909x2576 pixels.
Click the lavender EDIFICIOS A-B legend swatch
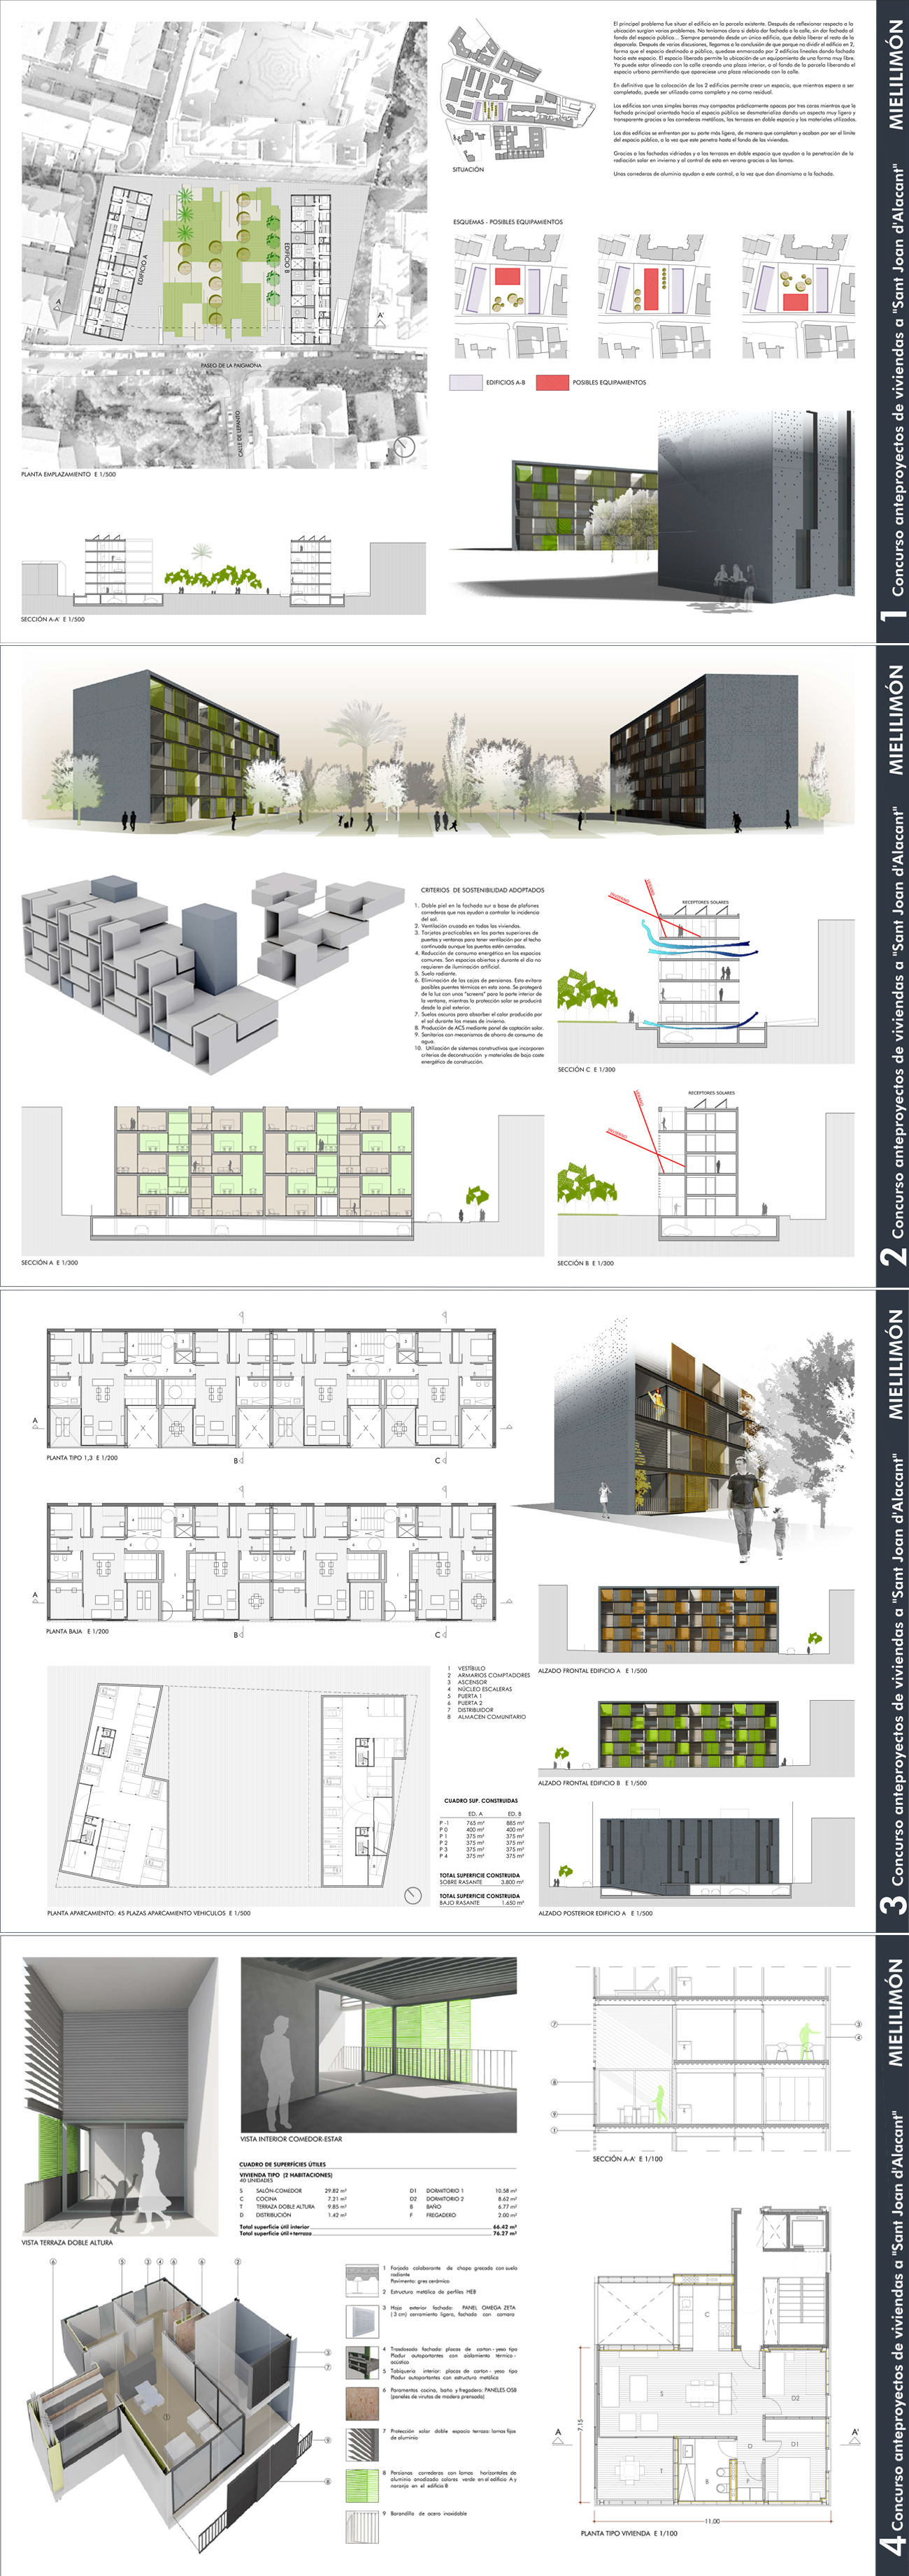[x=466, y=382]
